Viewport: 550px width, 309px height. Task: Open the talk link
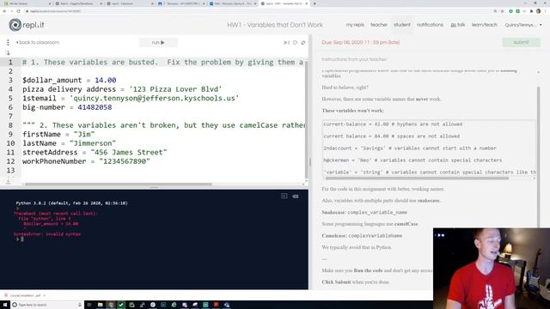pos(458,25)
